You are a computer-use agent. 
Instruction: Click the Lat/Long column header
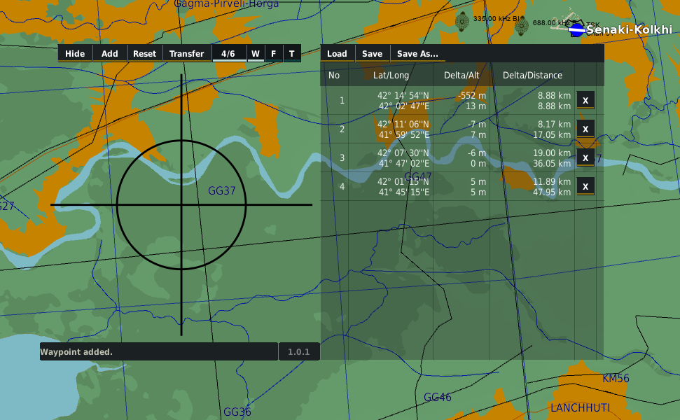pos(391,76)
